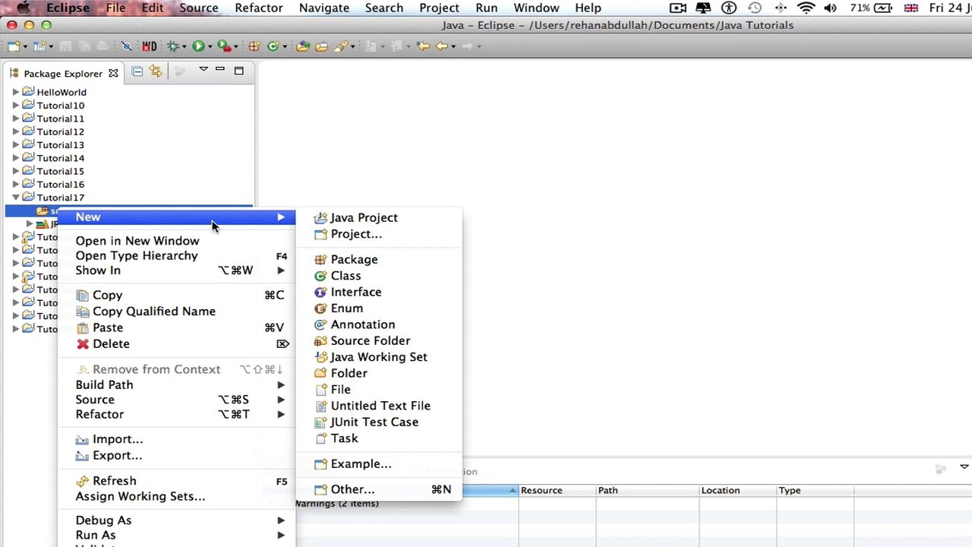Close the Package Explorer tab
This screenshot has width=972, height=547.
coord(113,74)
